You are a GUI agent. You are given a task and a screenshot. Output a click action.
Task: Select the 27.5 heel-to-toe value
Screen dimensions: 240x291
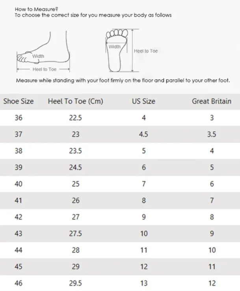75,233
